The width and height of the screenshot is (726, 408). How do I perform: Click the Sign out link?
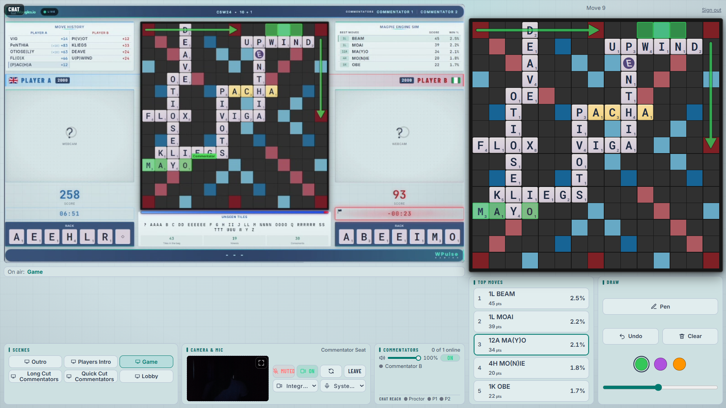[x=711, y=10]
